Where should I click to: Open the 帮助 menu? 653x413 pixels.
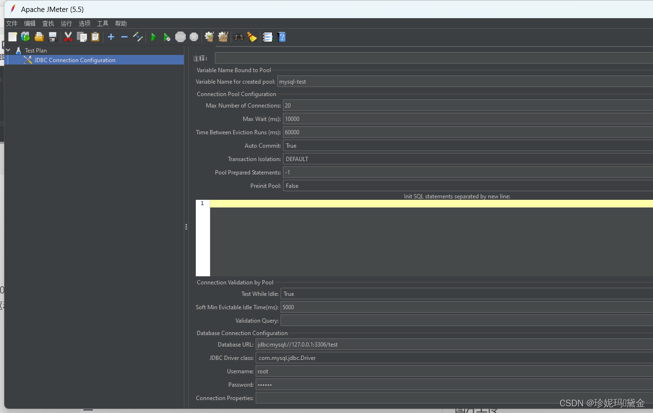[x=121, y=23]
